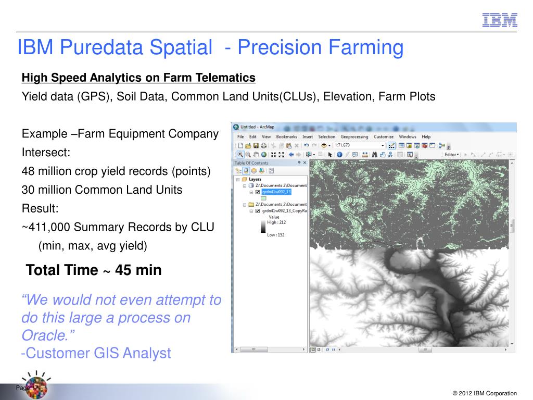Open the map scale 1:71,679 dropdown
Image resolution: width=533 pixels, height=400 pixels.
383,145
